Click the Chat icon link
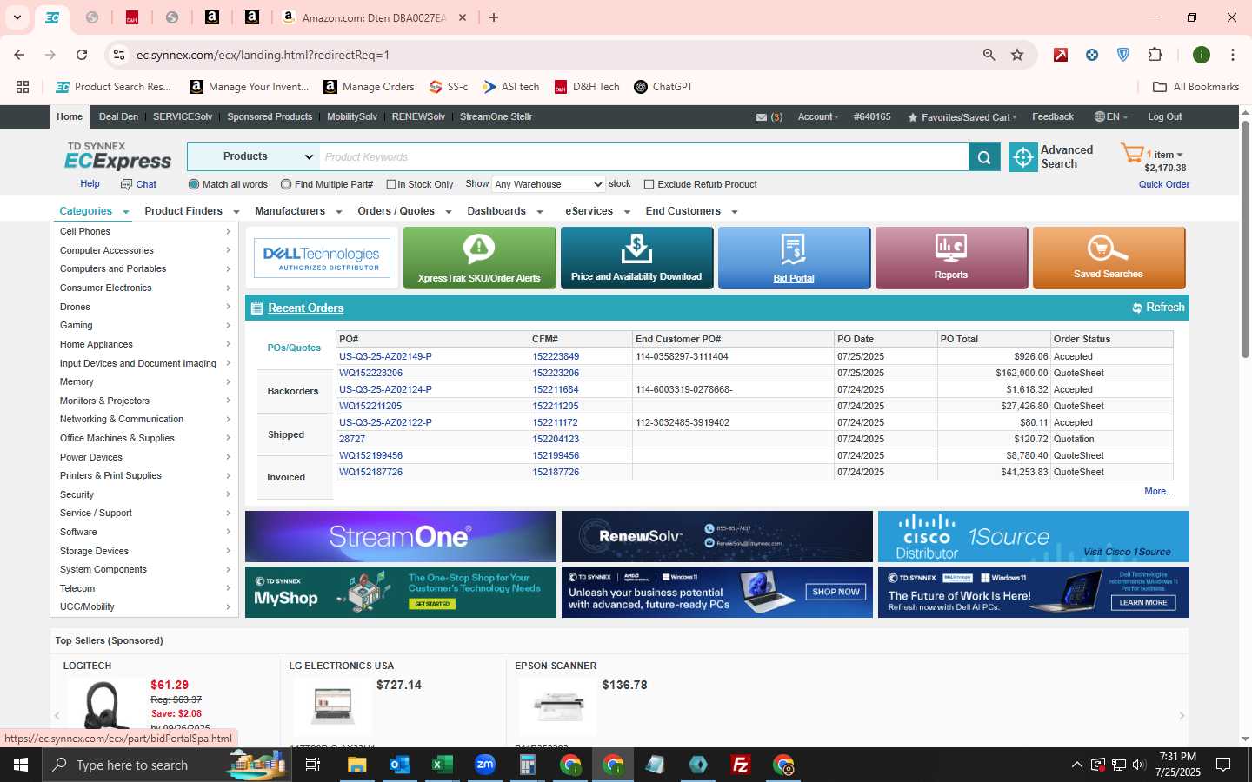The width and height of the screenshot is (1252, 782). click(x=138, y=184)
